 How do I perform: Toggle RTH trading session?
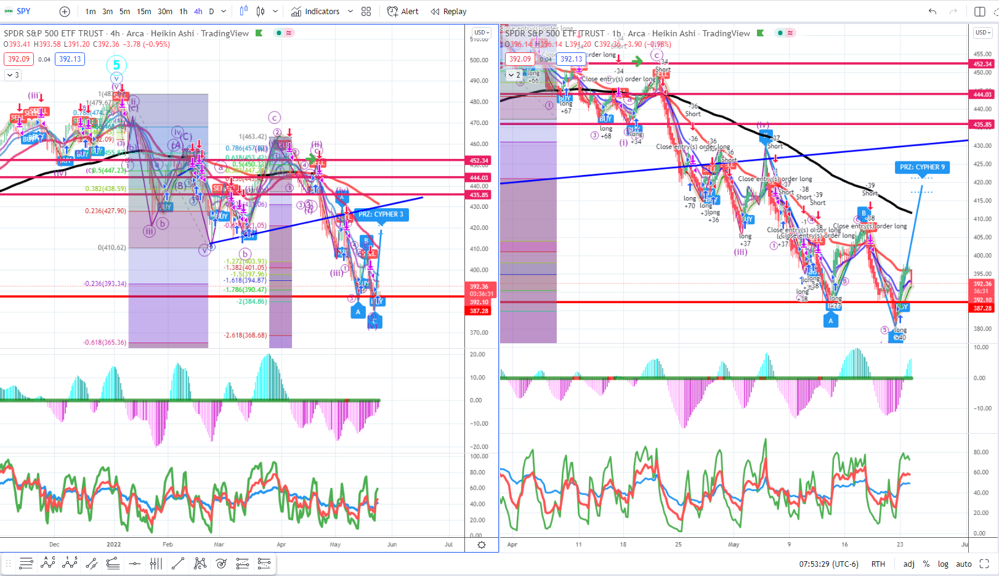(878, 564)
